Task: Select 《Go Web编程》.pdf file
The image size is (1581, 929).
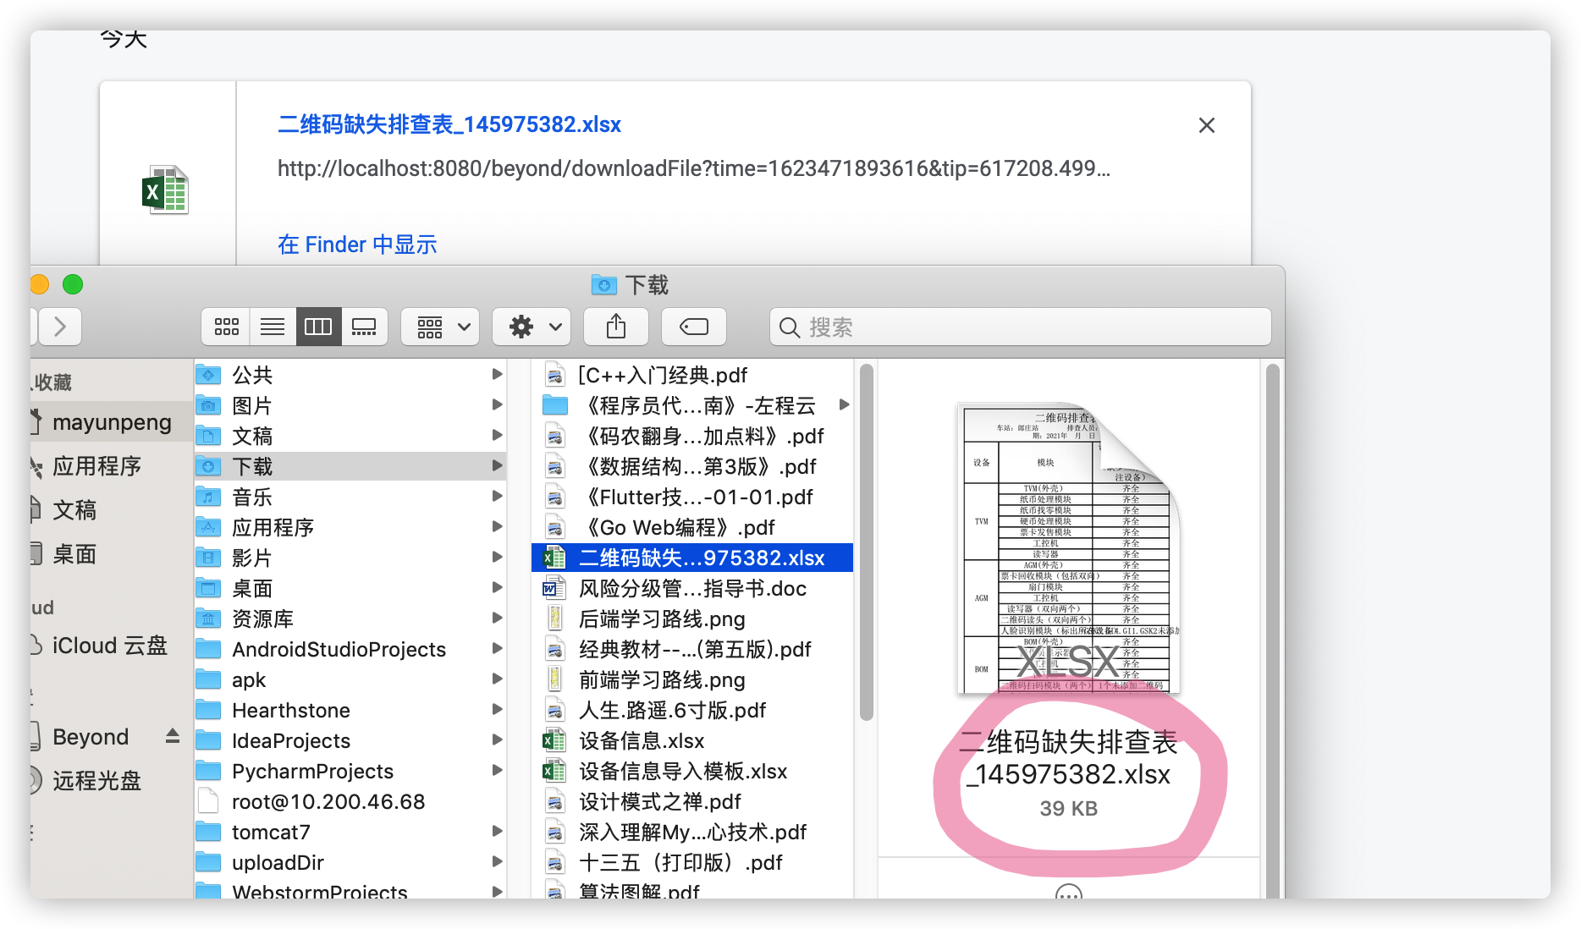Action: [x=692, y=527]
